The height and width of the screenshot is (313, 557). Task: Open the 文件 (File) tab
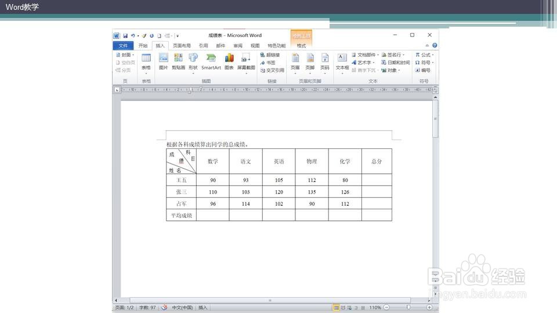(123, 45)
